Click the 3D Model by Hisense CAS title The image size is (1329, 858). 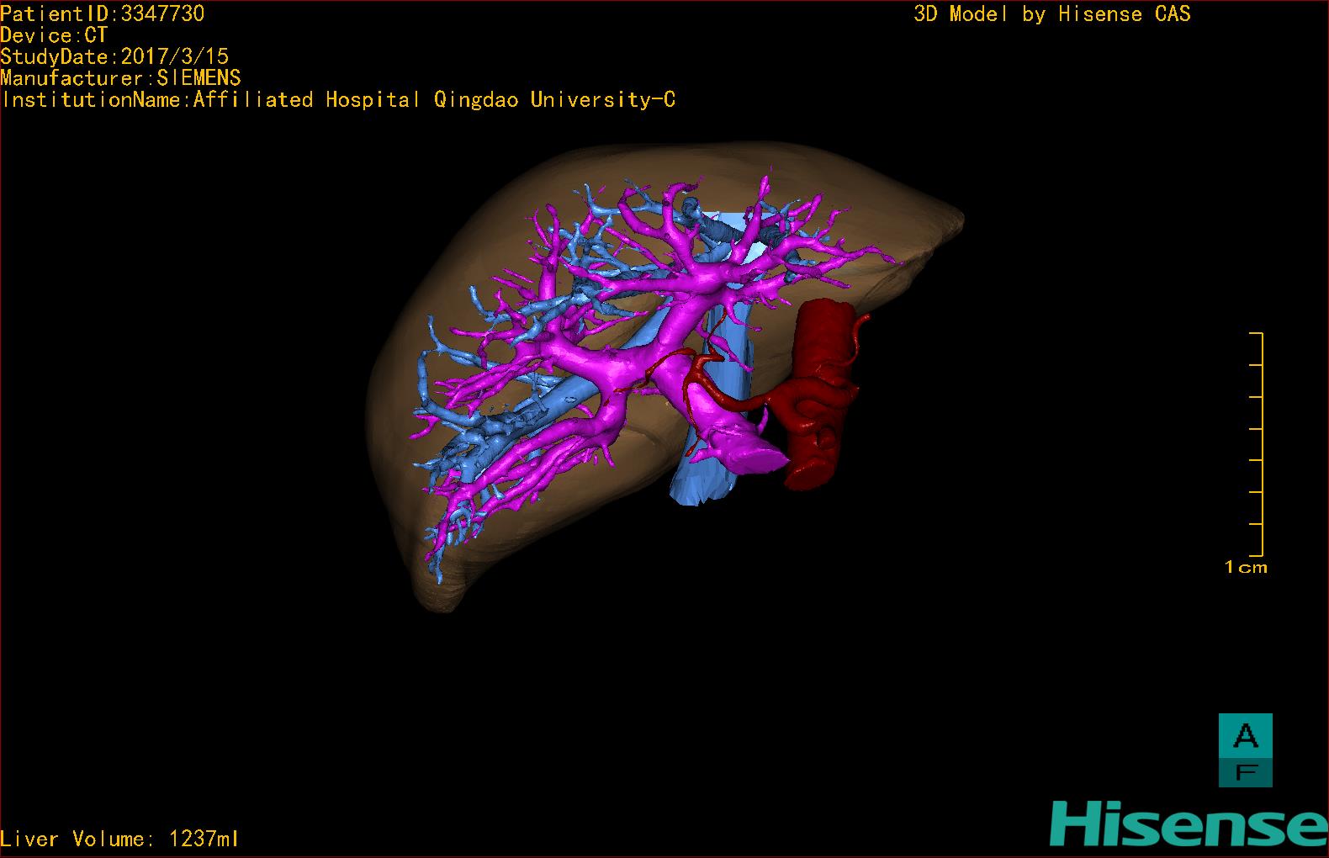click(1051, 14)
